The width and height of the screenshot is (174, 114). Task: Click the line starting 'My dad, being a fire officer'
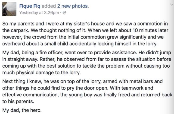[87, 52]
